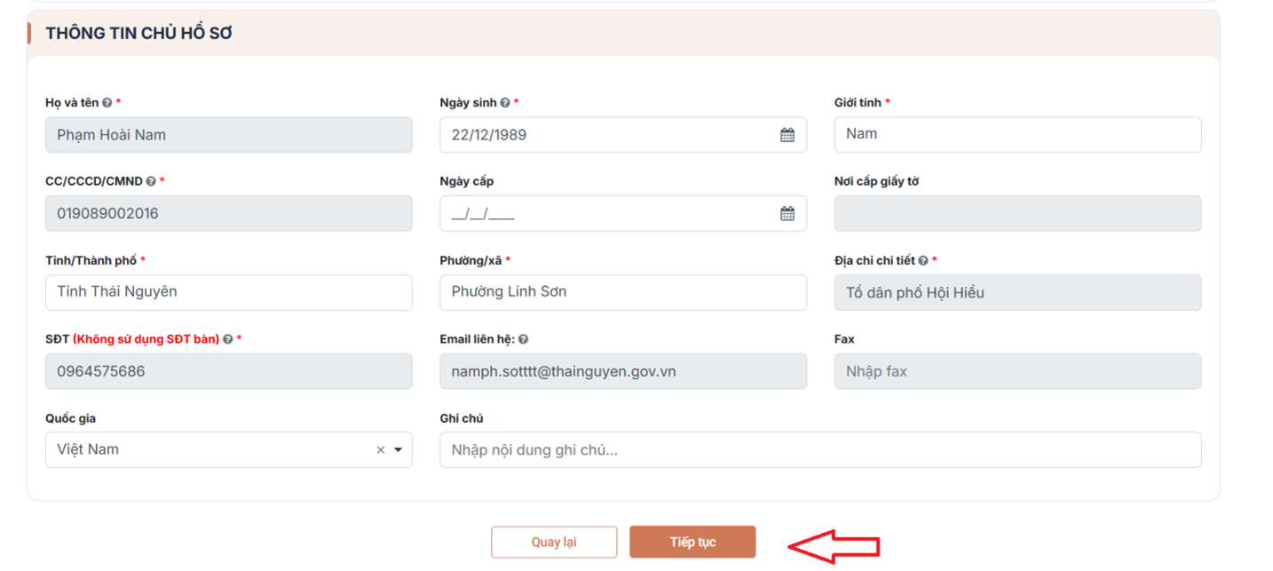Clear the Việt Nam selection with the x icon
Image resolution: width=1273 pixels, height=571 pixels.
click(x=381, y=450)
